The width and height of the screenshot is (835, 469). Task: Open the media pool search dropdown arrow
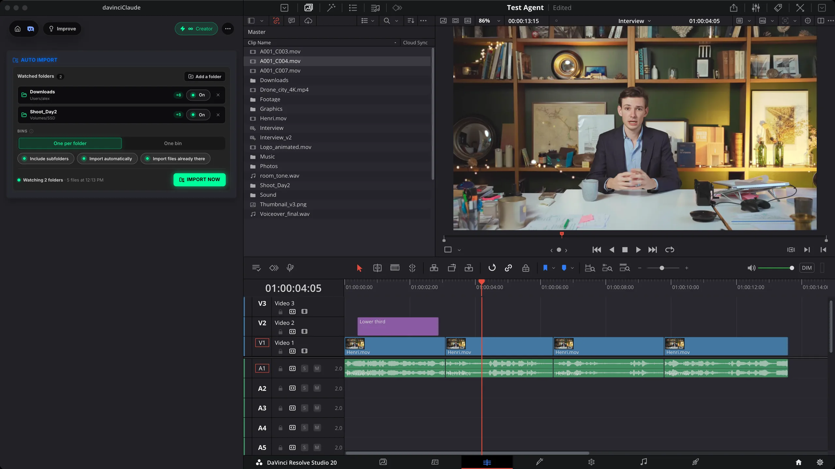point(397,21)
